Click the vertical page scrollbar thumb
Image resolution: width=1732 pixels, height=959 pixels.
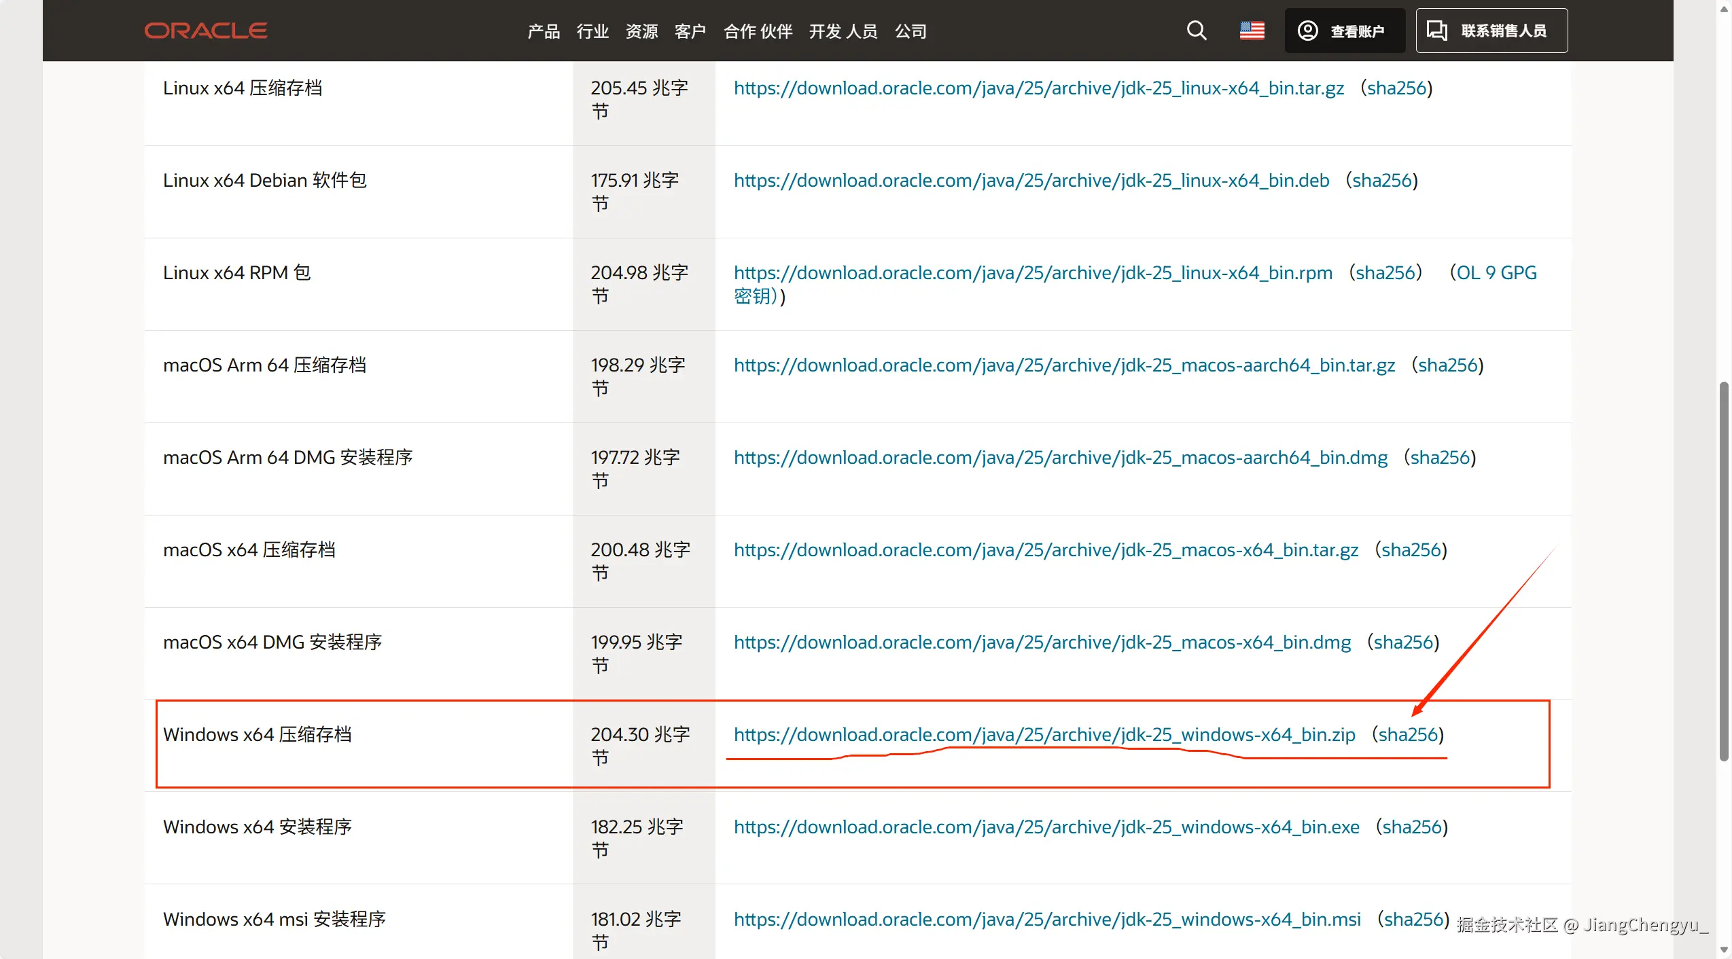tap(1723, 571)
